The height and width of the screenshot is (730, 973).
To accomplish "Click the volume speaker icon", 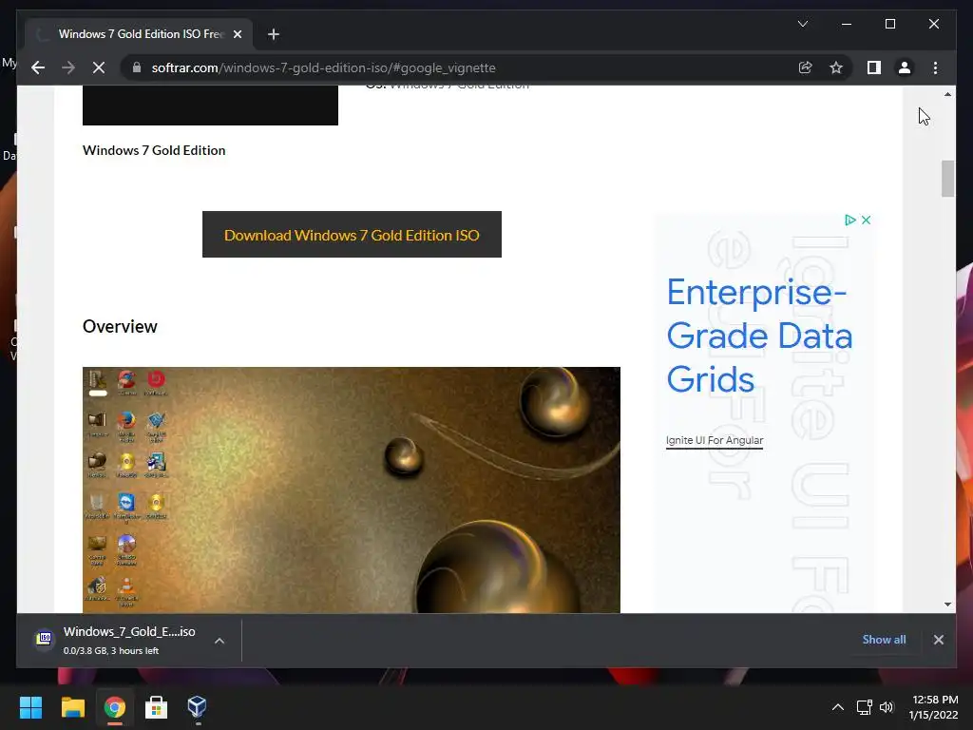I will (887, 707).
